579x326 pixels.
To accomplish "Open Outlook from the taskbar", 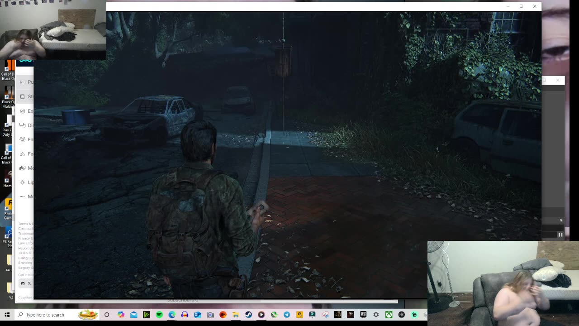I will point(197,315).
